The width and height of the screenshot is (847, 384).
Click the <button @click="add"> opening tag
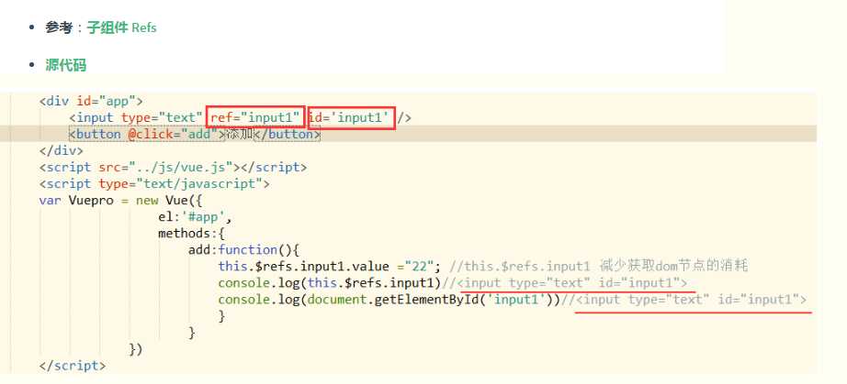146,134
